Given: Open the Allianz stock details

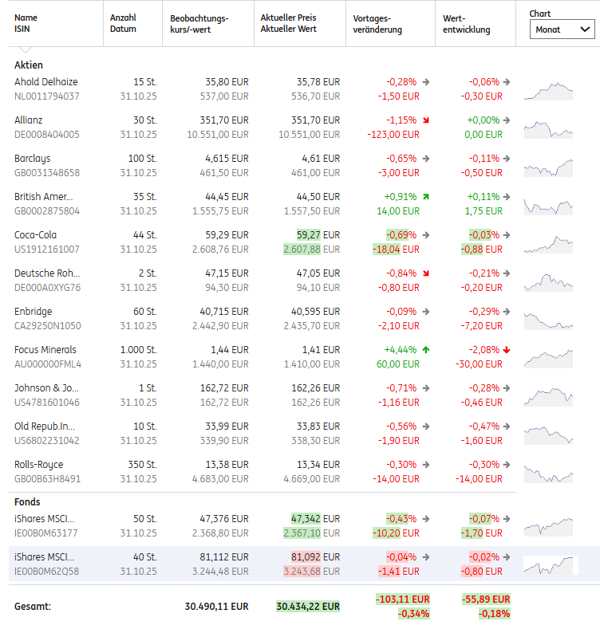Looking at the screenshot, I should 29,120.
